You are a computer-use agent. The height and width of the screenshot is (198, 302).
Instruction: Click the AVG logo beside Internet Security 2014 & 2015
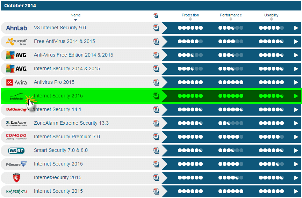16,69
